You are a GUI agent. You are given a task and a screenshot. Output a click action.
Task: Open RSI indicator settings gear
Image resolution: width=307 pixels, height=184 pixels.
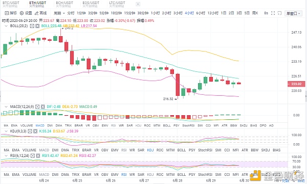33,155
